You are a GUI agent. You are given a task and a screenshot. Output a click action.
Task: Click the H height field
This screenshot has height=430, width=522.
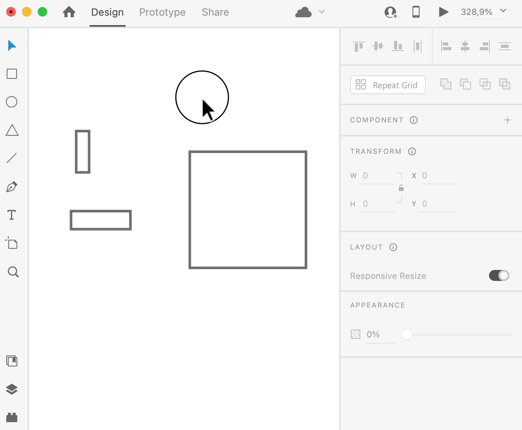pos(378,204)
